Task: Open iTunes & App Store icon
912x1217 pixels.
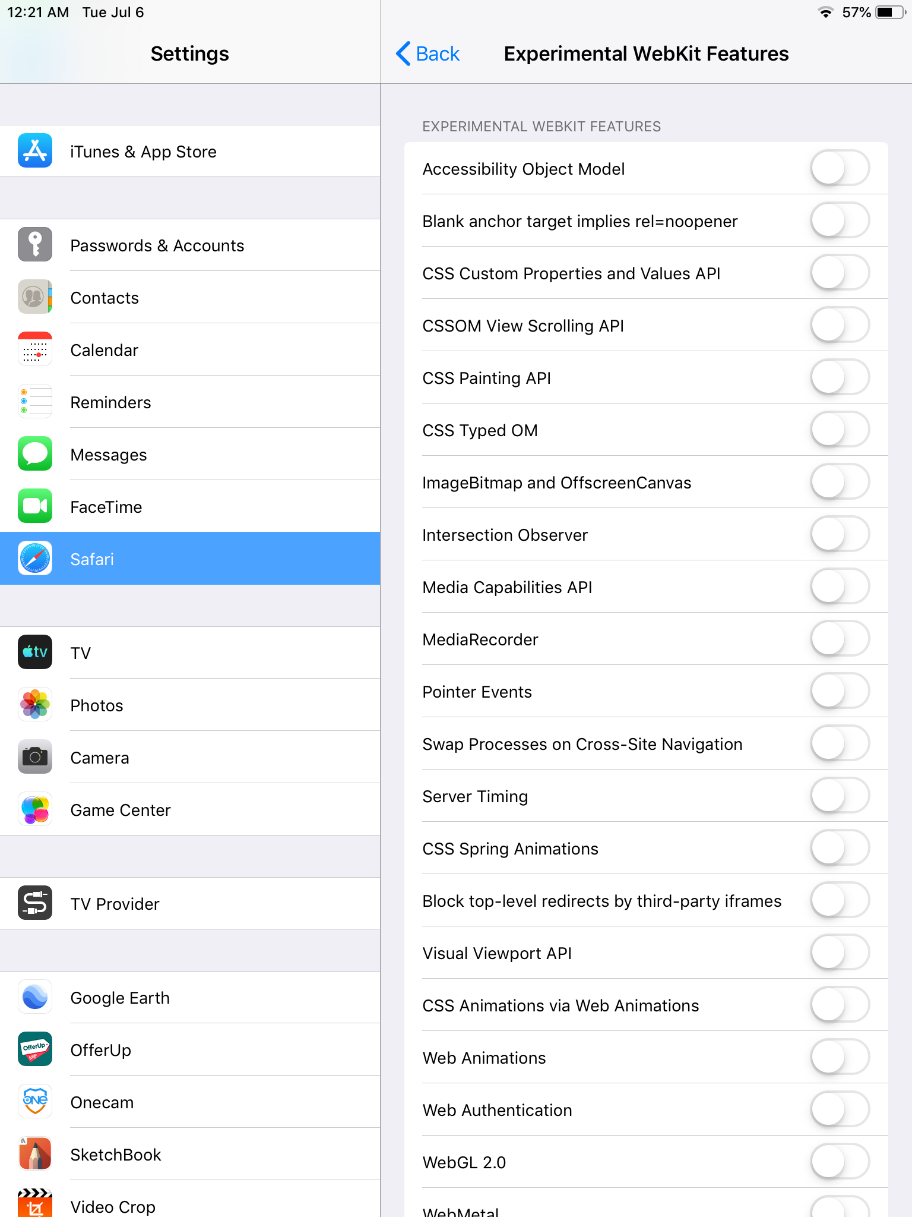Action: pos(35,151)
